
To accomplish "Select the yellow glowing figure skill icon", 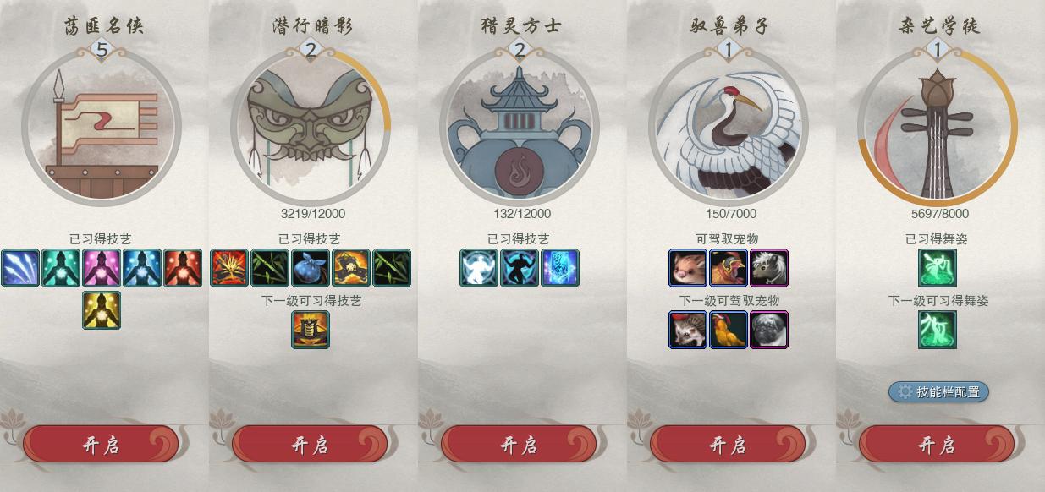I will coord(102,310).
